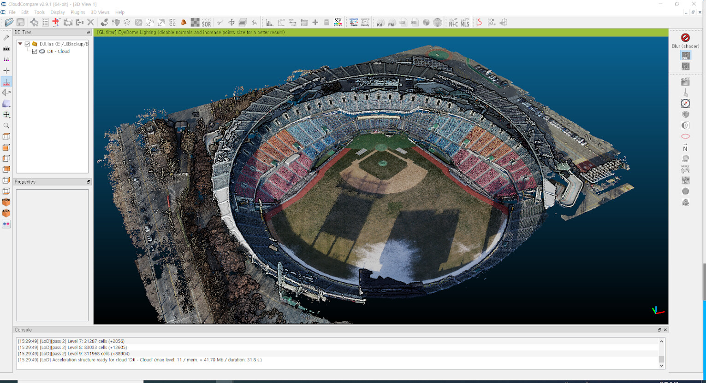
Task: Float the Console panel button
Action: pyautogui.click(x=659, y=330)
